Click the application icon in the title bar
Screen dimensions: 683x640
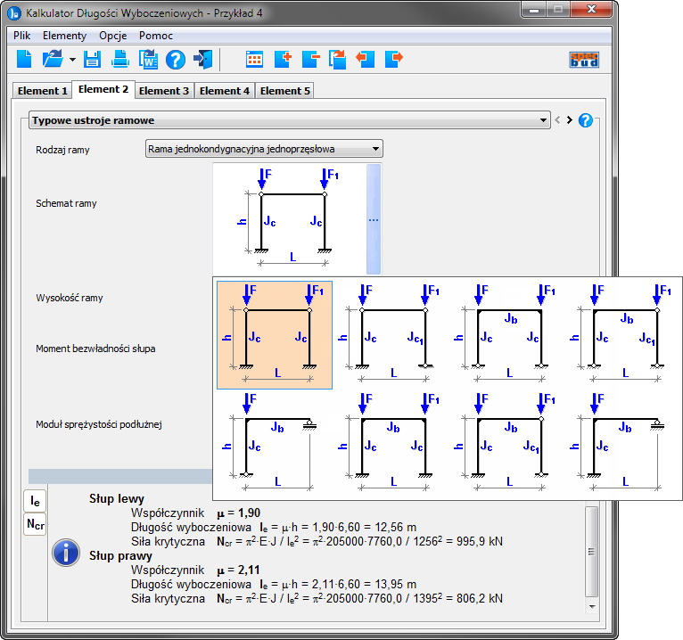click(x=14, y=13)
